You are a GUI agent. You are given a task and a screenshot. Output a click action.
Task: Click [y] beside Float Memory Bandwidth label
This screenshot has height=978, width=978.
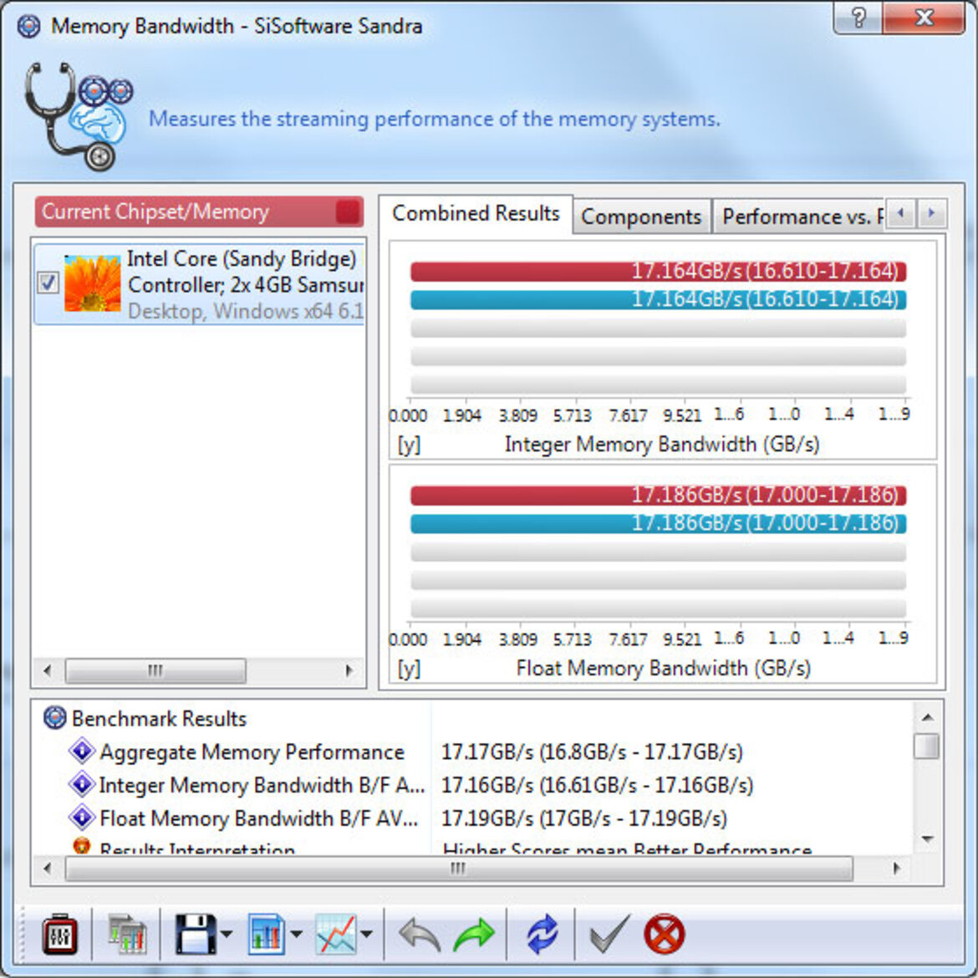409,669
